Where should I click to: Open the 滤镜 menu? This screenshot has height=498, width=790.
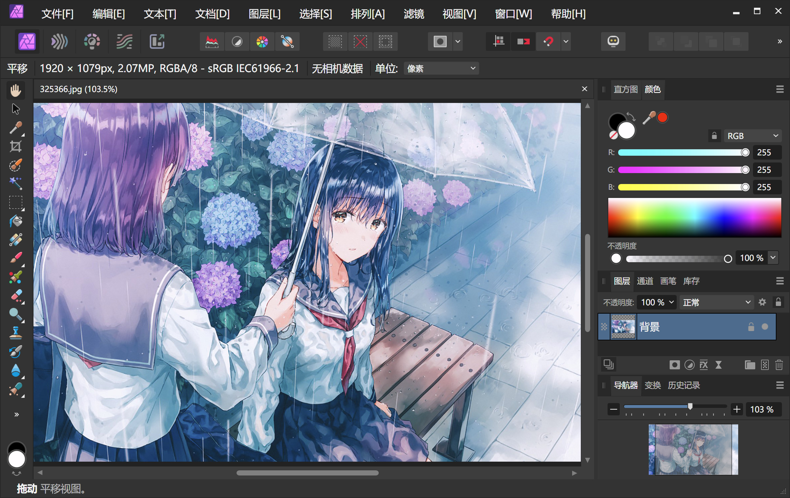click(x=414, y=14)
